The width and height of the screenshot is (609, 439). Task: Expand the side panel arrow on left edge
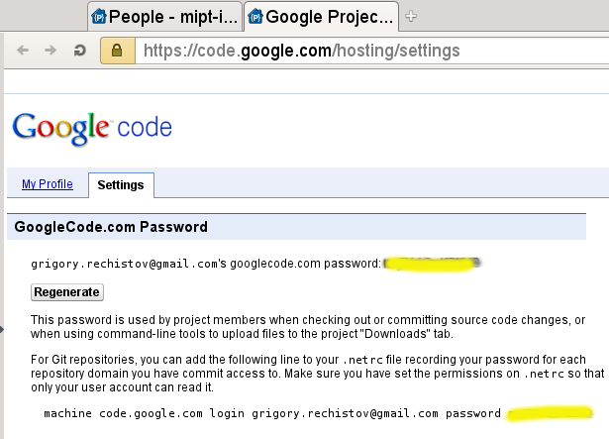coord(3,325)
